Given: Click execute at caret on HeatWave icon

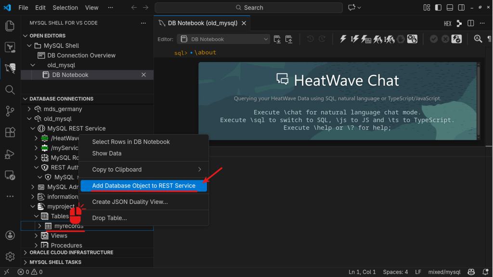Looking at the screenshot, I should point(389,39).
